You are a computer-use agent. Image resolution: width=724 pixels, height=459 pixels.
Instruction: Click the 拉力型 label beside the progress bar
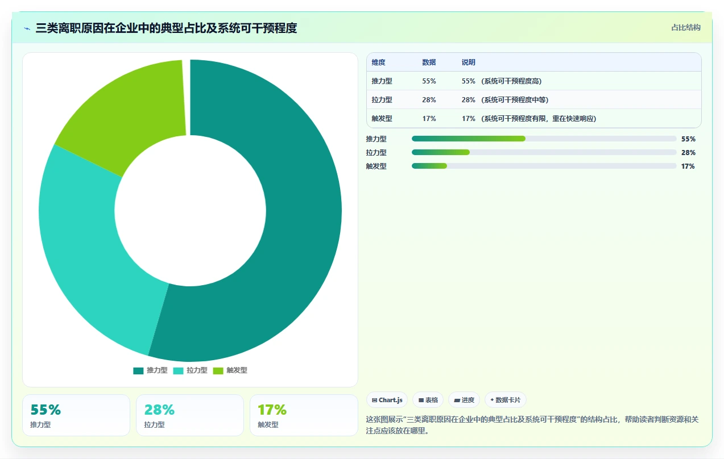coord(377,152)
